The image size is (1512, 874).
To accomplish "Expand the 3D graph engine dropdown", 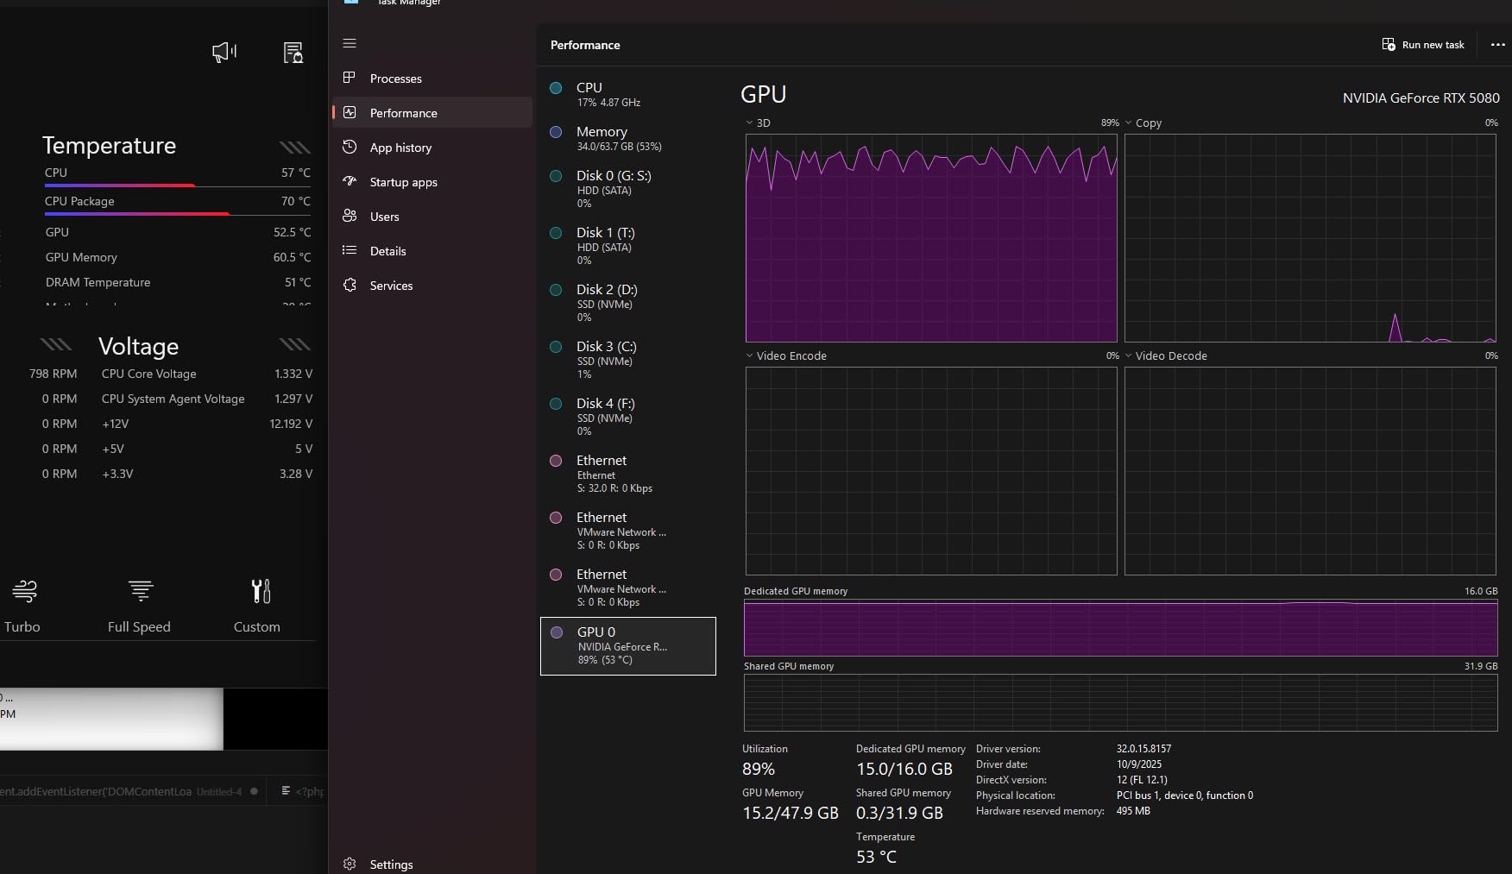I will (750, 123).
